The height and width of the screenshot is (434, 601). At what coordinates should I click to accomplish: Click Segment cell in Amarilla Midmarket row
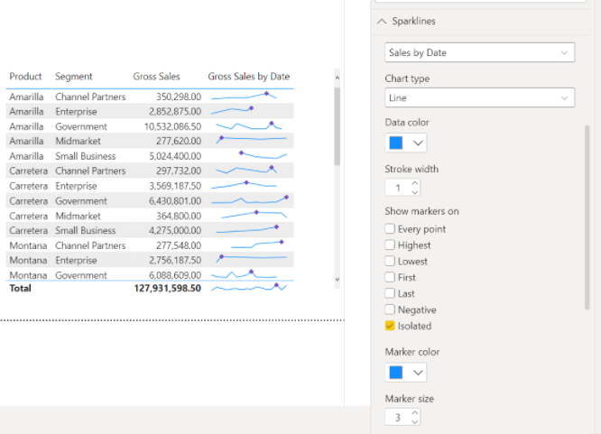pyautogui.click(x=78, y=141)
